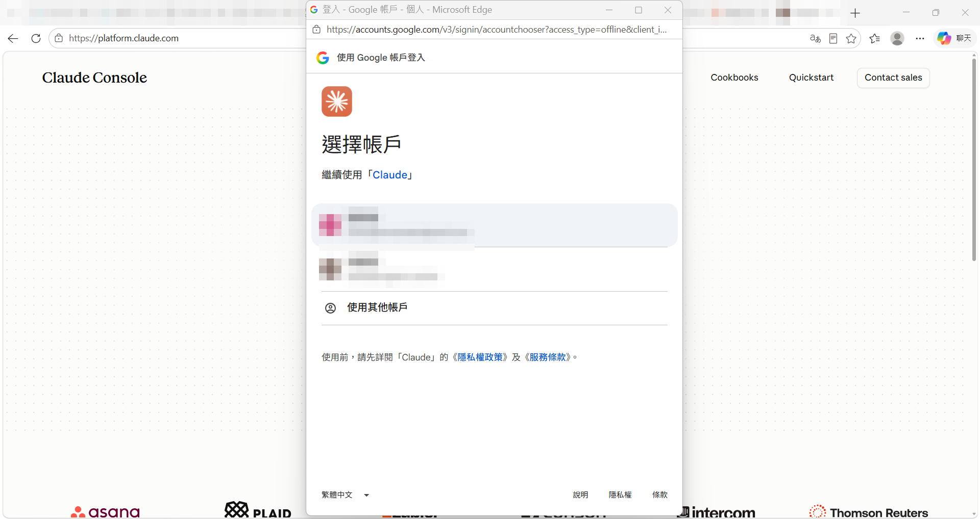
Task: Open Edge Settings and more menu
Action: pyautogui.click(x=920, y=38)
